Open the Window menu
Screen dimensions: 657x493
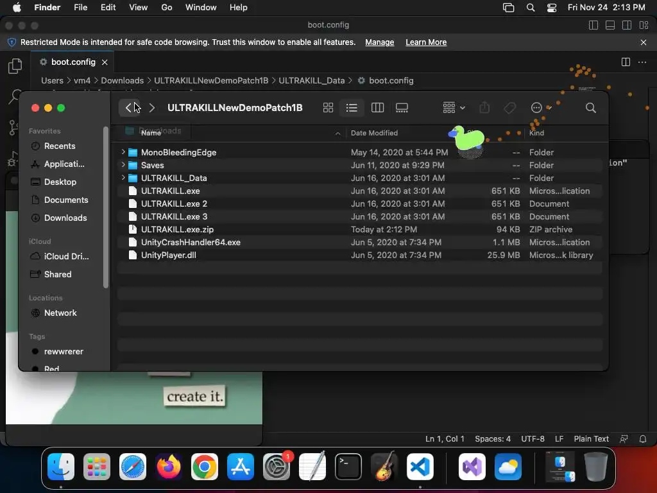click(x=201, y=8)
